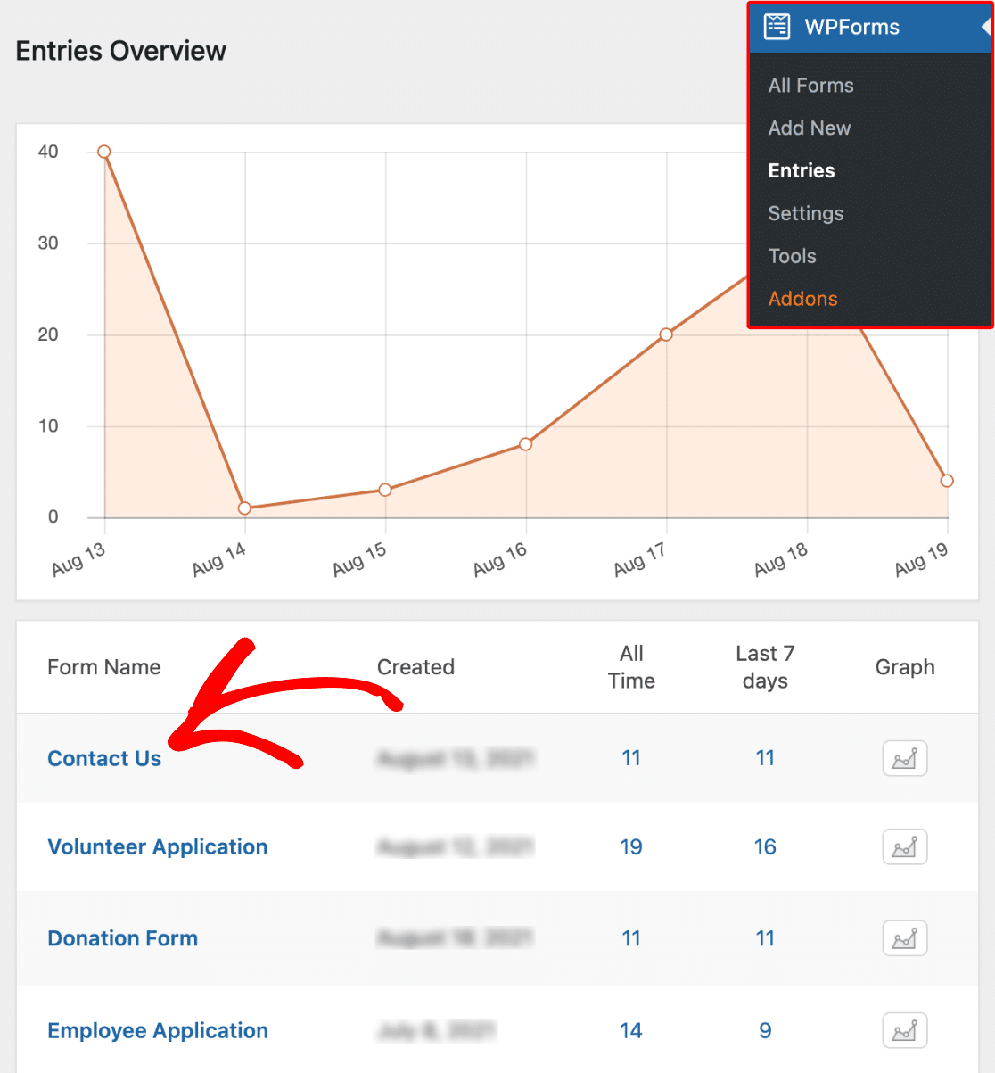Show graph for Volunteer Application form
995x1073 pixels.
tap(905, 847)
